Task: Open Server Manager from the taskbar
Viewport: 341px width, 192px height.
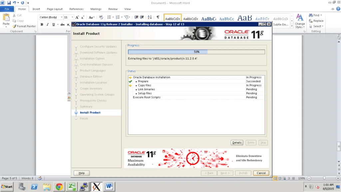Action: (22, 187)
